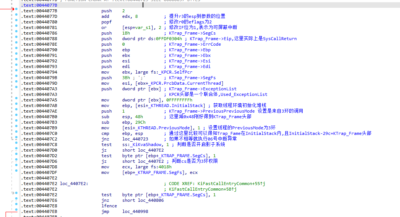
Task: Click breakpoint dot beside push 1Bh at 00440786
Action: point(16,33)
